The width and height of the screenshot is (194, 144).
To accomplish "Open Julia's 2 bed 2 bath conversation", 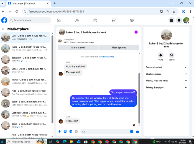I will coord(25,135).
